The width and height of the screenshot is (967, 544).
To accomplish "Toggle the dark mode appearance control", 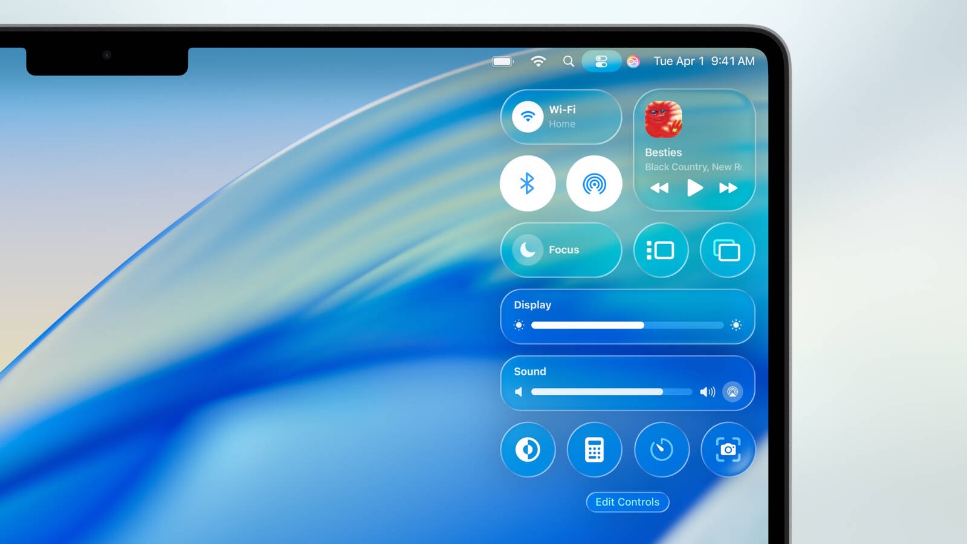I will (528, 450).
